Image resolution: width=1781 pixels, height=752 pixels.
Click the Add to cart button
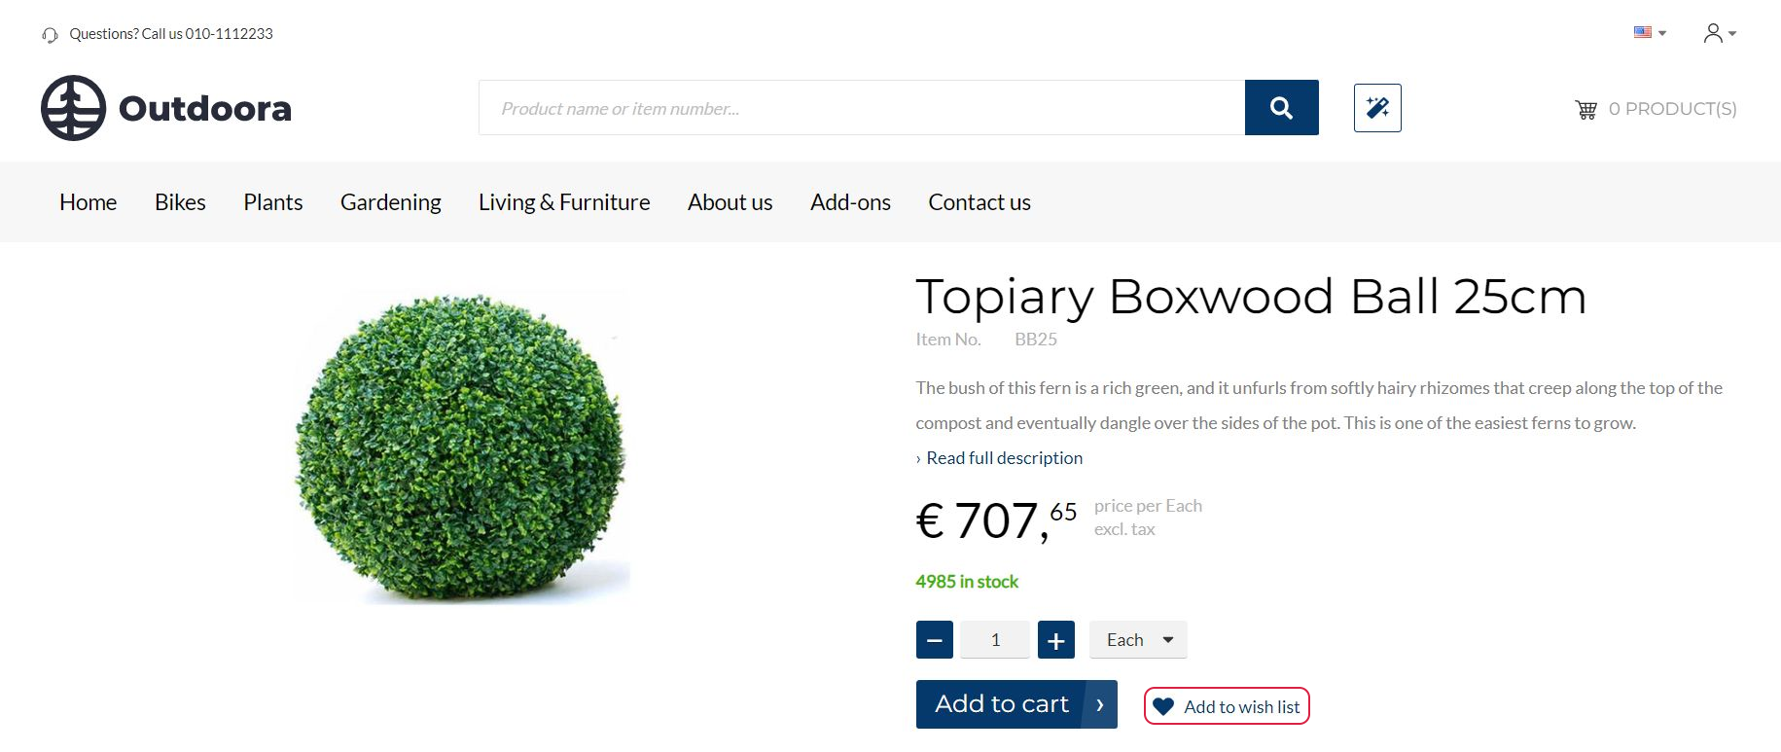(1016, 704)
